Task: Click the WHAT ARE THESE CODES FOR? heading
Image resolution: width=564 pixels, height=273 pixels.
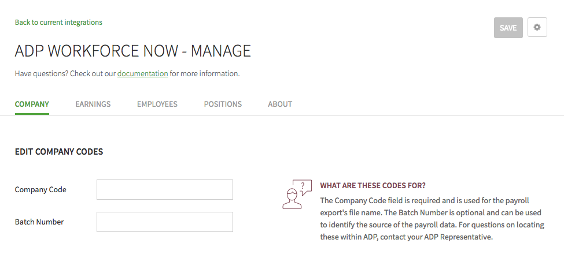Action: pyautogui.click(x=373, y=185)
